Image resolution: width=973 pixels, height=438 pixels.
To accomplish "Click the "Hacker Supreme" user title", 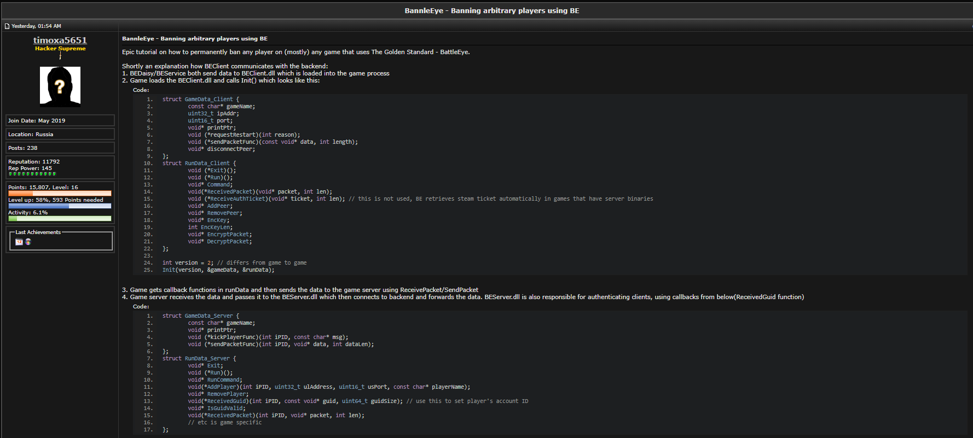I will click(60, 49).
